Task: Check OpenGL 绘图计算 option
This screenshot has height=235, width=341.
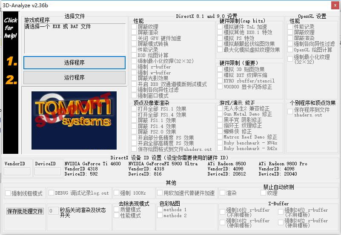Action: [x=290, y=50]
